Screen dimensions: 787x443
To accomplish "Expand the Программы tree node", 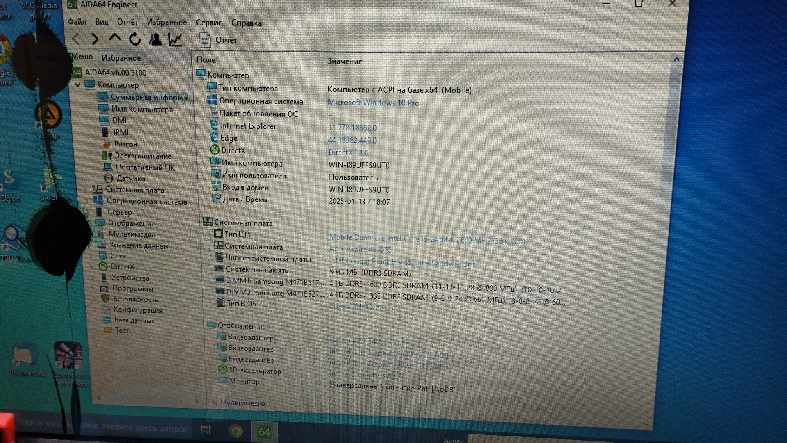I will [x=93, y=288].
